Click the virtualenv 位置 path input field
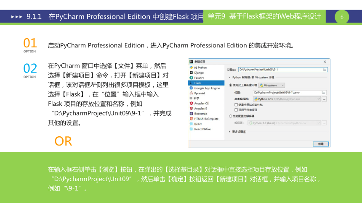 tap(290, 93)
